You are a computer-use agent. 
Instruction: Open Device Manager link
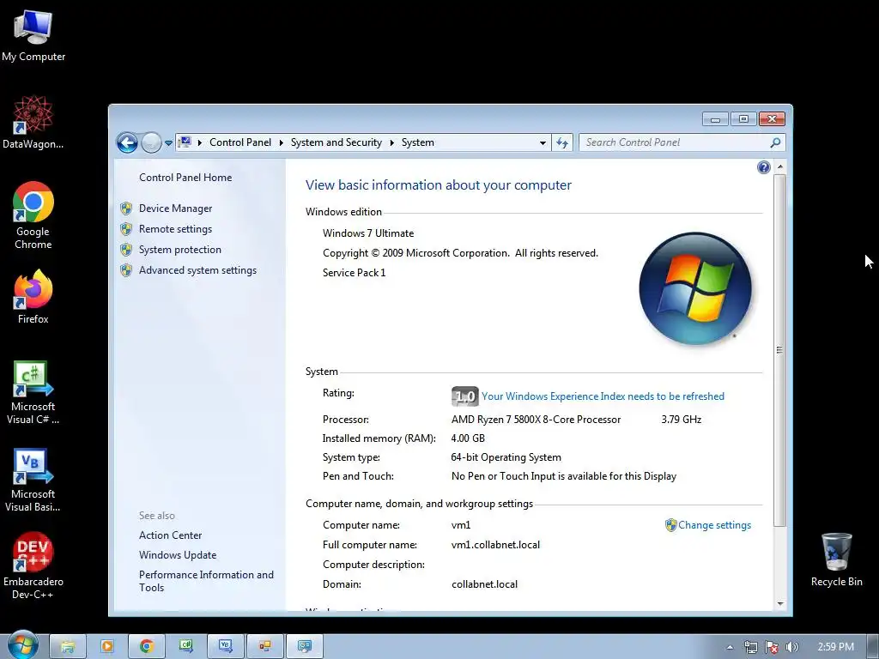(175, 209)
